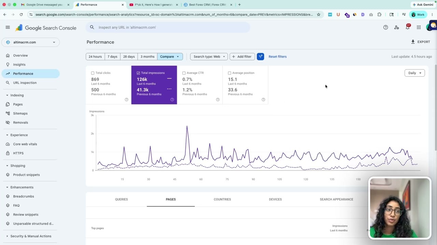Toggle the Total impressions checkbox
This screenshot has width=437, height=245.
point(138,73)
